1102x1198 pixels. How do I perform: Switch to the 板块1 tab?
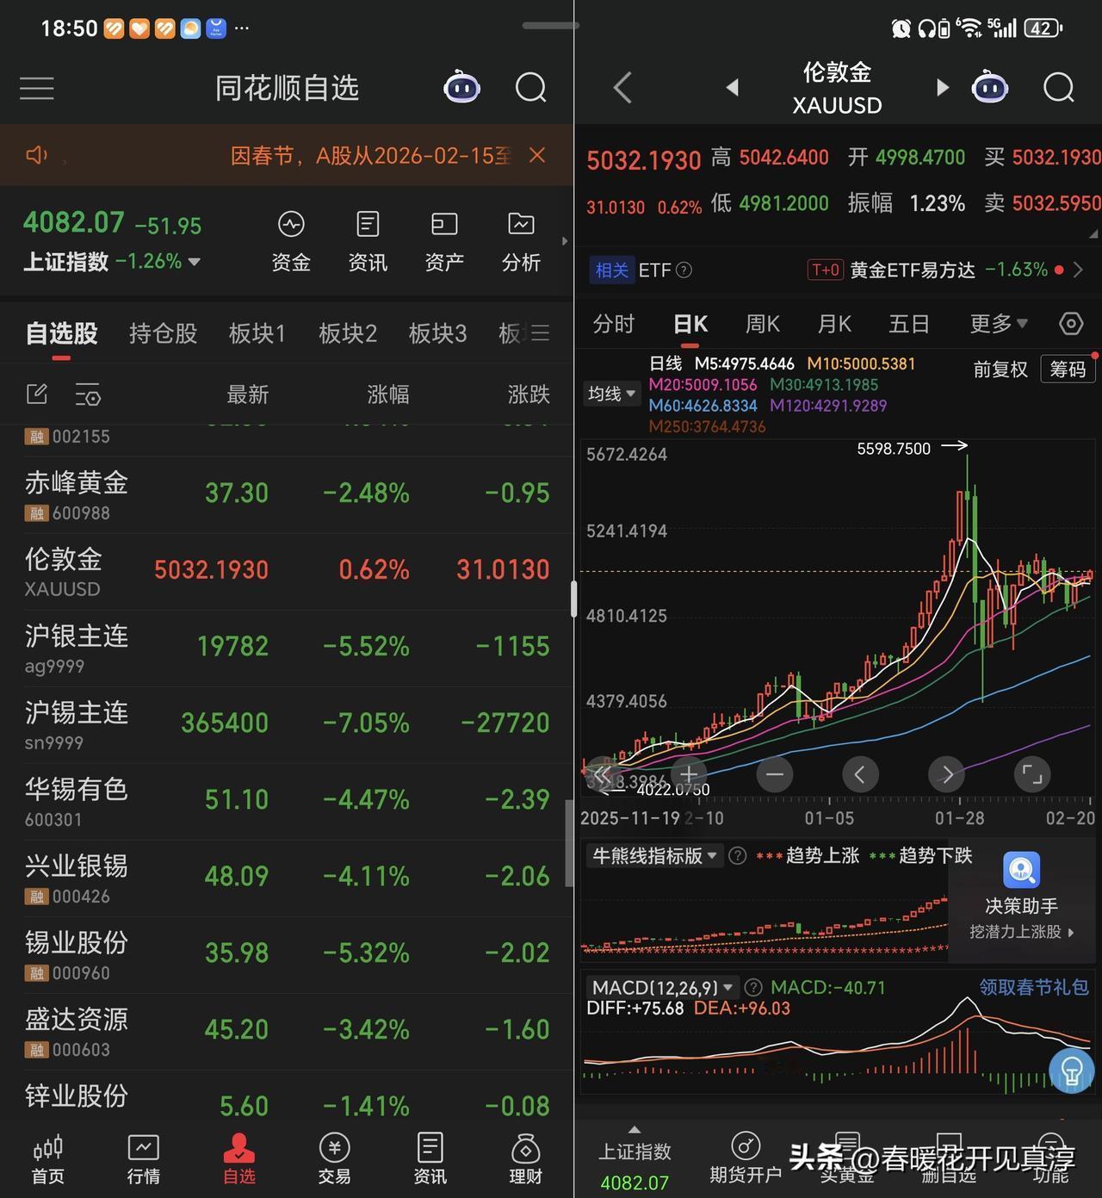click(257, 333)
